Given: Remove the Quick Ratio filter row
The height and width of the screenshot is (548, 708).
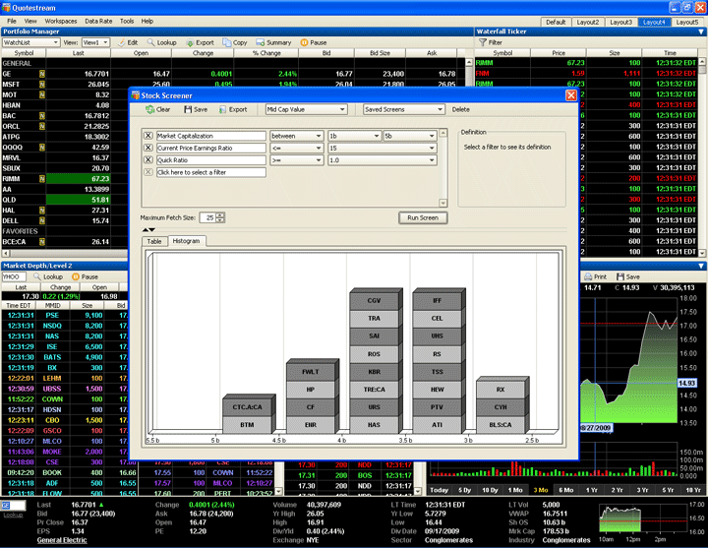Looking at the screenshot, I should [148, 159].
